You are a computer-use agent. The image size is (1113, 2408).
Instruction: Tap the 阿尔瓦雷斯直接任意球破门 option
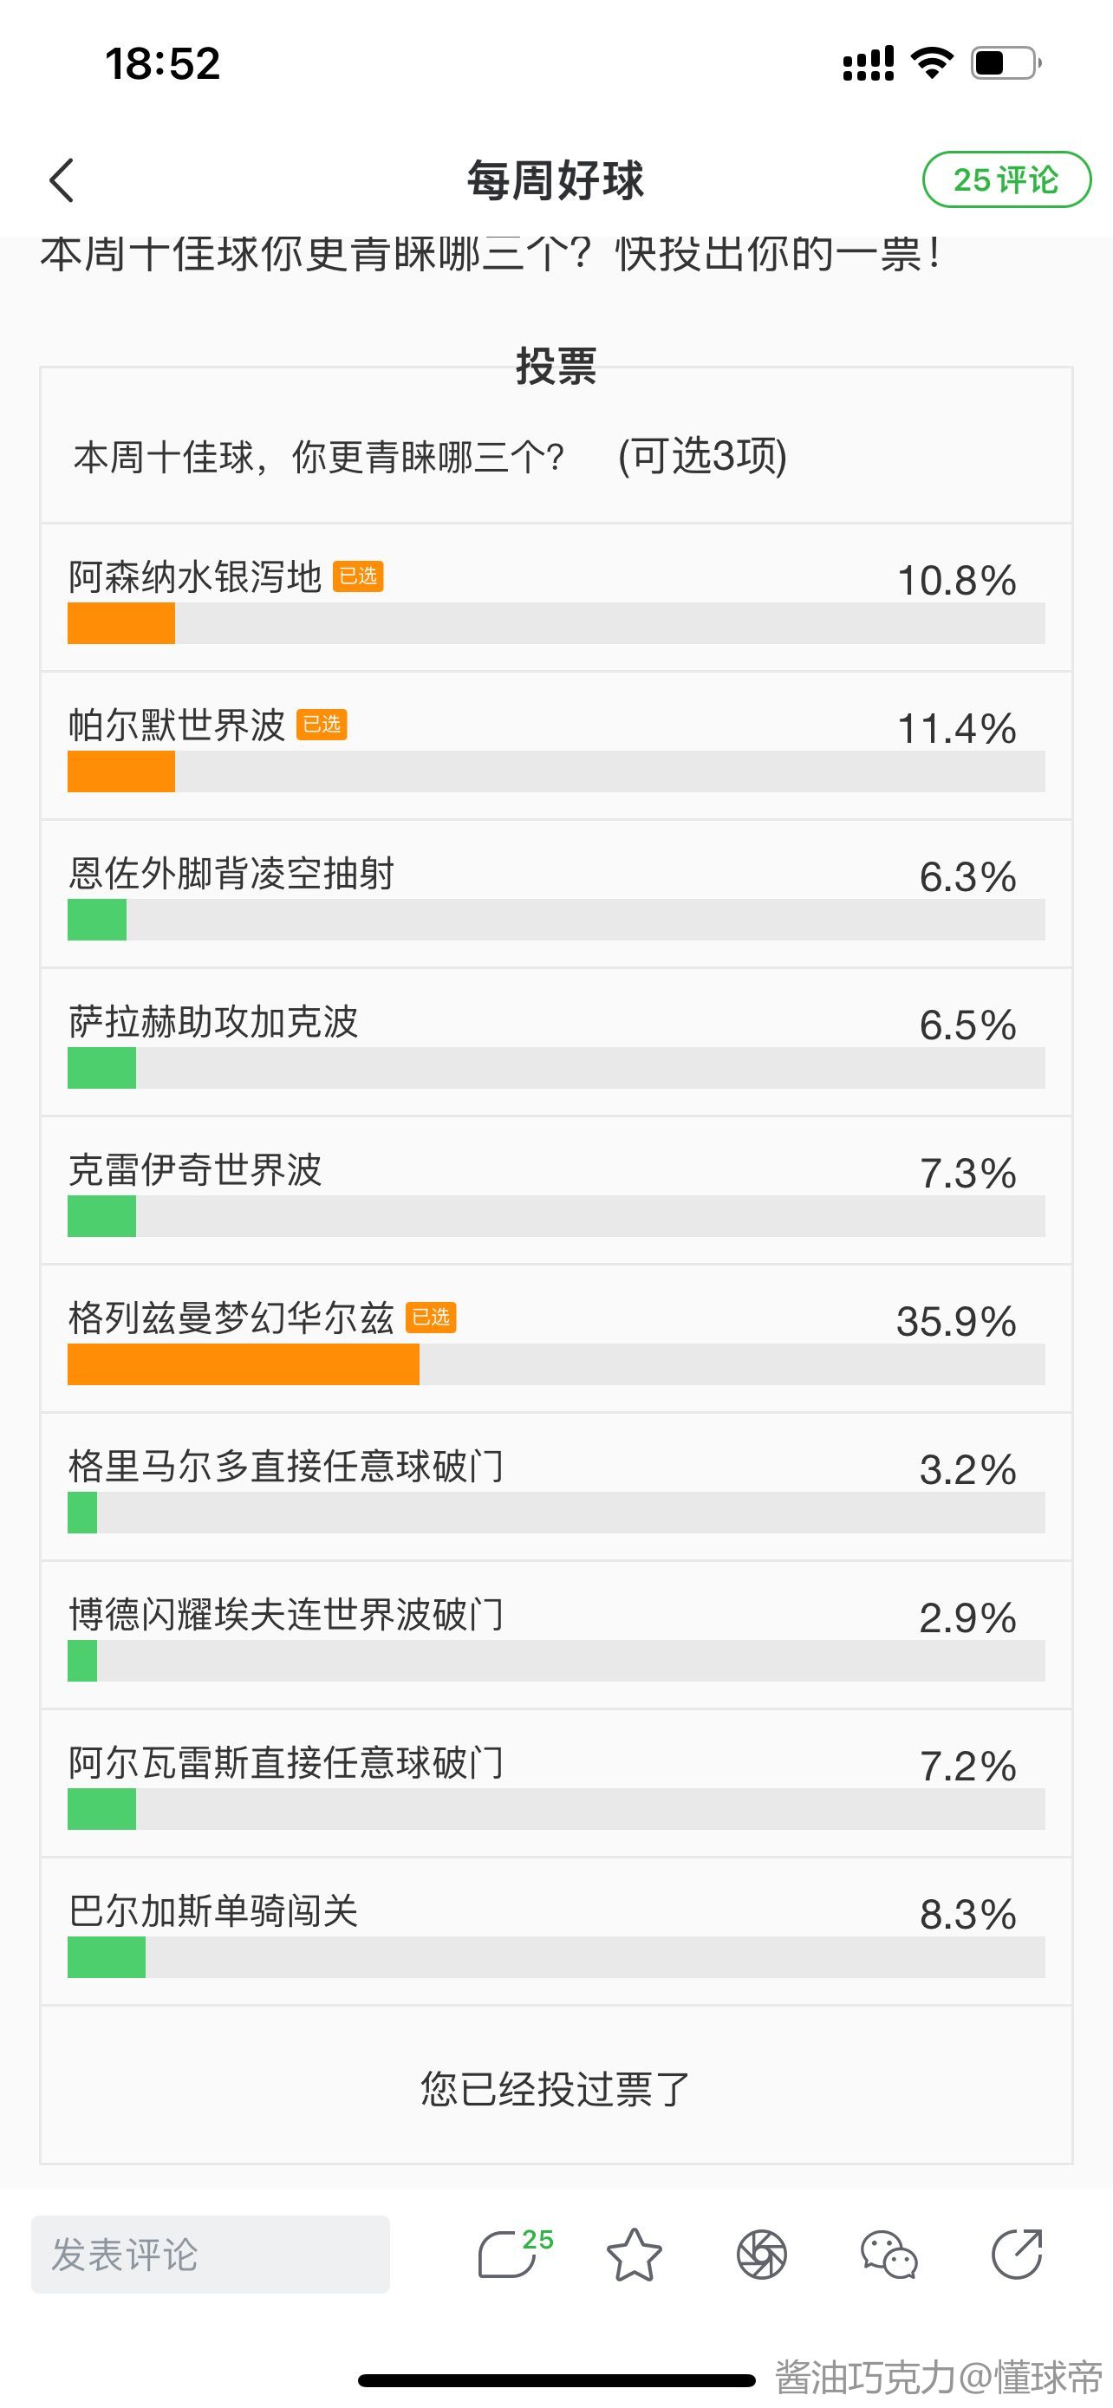[285, 1763]
